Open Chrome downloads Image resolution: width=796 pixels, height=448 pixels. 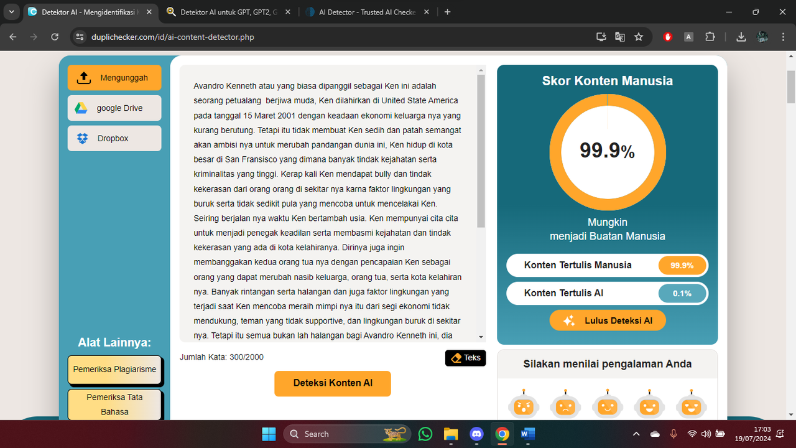pyautogui.click(x=741, y=37)
